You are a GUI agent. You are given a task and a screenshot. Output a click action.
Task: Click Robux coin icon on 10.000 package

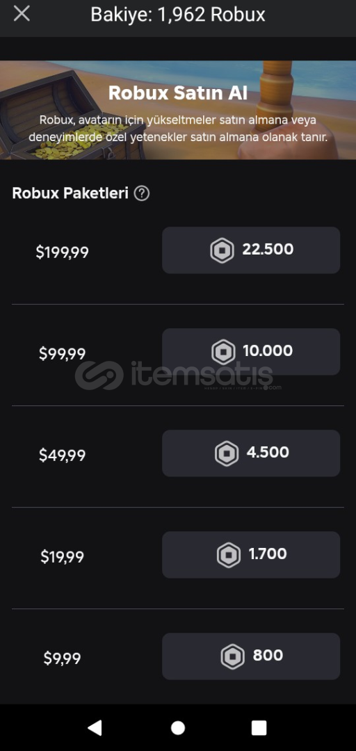pos(223,352)
